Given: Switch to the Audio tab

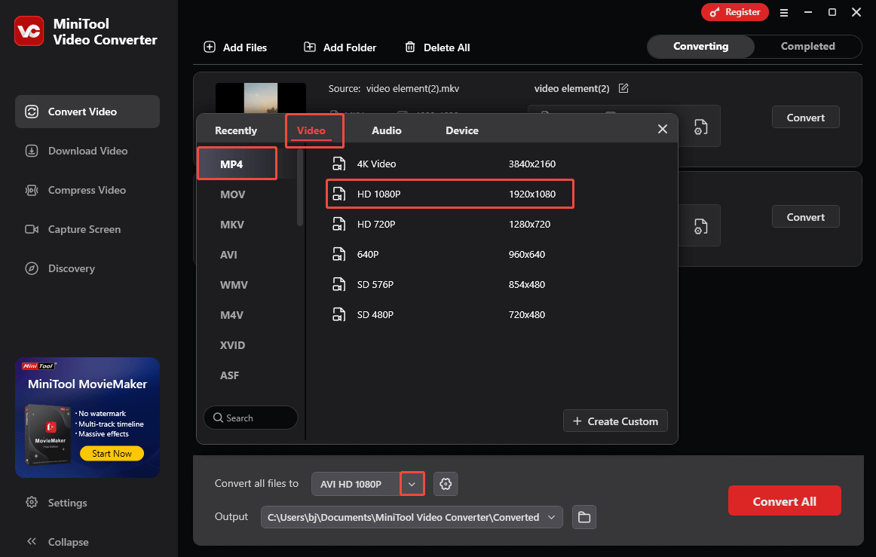Looking at the screenshot, I should [386, 130].
